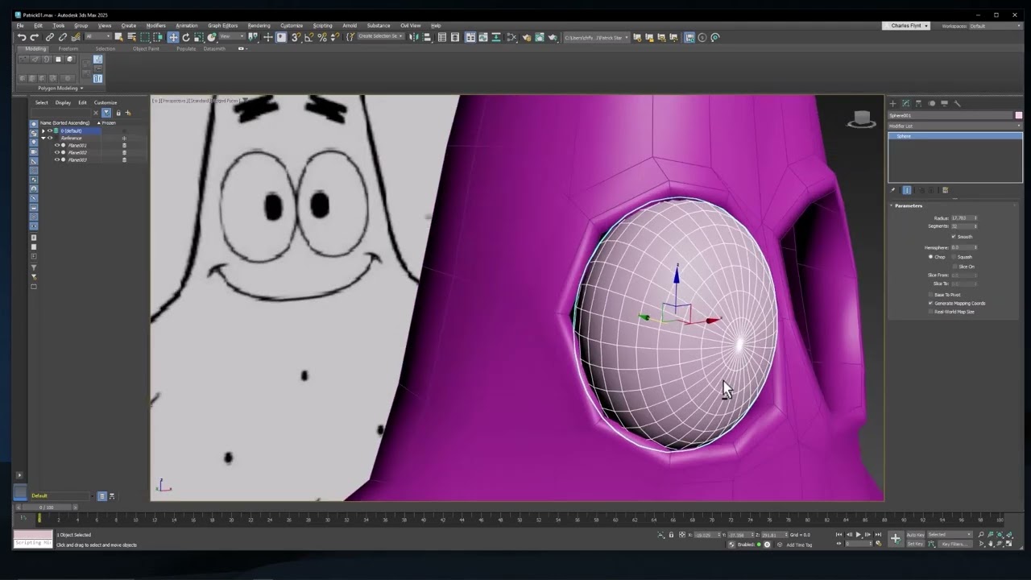Viewport: 1031px width, 580px height.
Task: Click the Redo arrow in main toolbar
Action: pyautogui.click(x=35, y=37)
